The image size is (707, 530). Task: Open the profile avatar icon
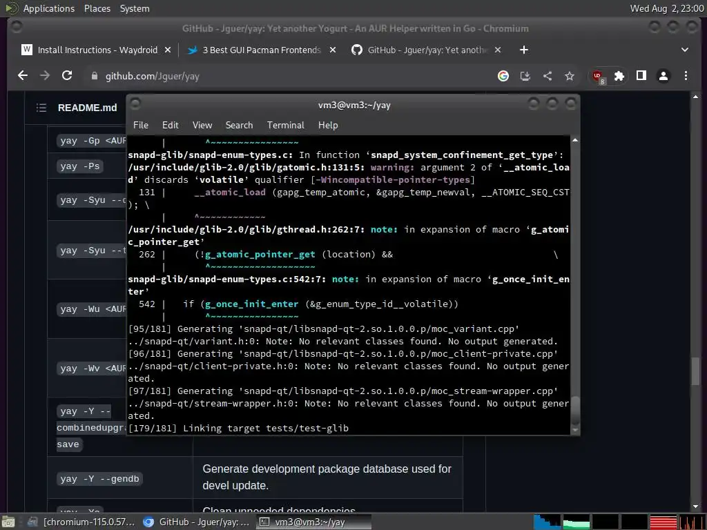coord(664,76)
